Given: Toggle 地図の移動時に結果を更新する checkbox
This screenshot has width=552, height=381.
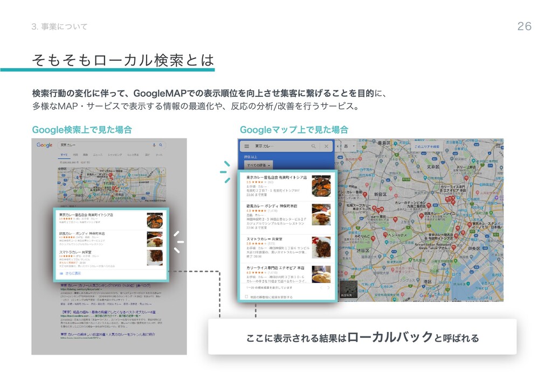Looking at the screenshot, I should point(246,297).
